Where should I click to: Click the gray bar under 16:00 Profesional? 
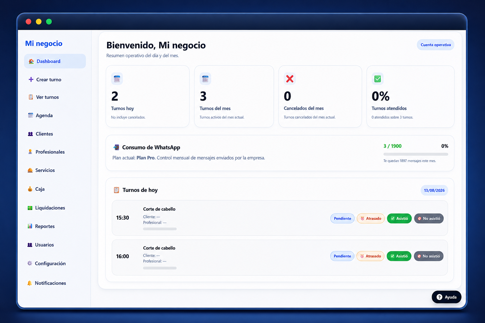coord(160,268)
